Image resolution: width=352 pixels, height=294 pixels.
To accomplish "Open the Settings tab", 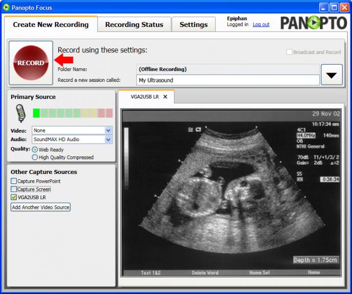I will [194, 24].
